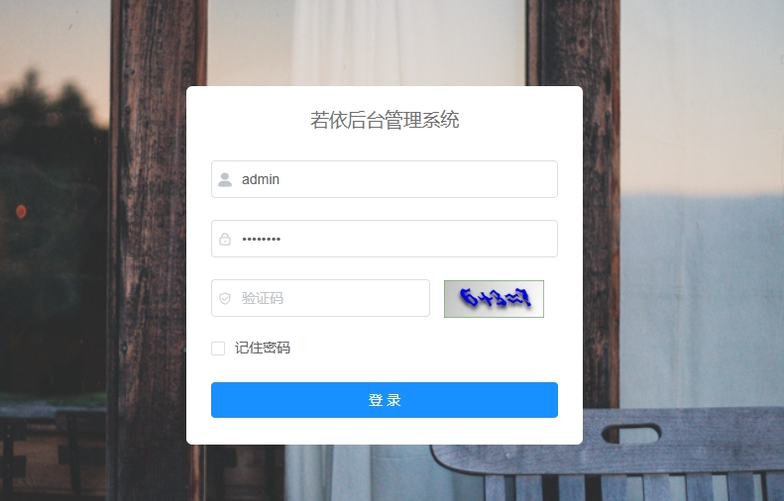Screen dimensions: 784x501
Task: Tick the 记住密码 checkbox
Action: [x=218, y=349]
